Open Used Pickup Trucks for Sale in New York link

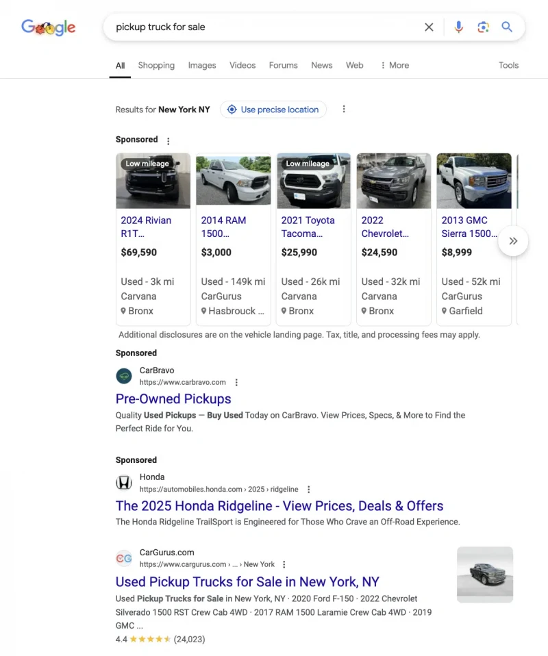coord(247,582)
